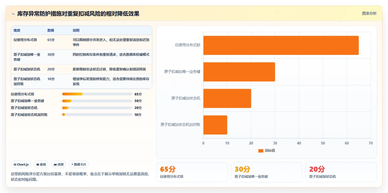The width and height of the screenshot is (388, 193).
Task: Click the 30 chart bar for 原子扣减加唯一业务键
Action: tap(239, 72)
